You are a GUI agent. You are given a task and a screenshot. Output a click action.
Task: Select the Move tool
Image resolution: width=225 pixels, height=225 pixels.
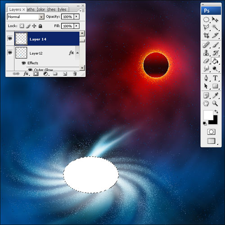coord(215,19)
